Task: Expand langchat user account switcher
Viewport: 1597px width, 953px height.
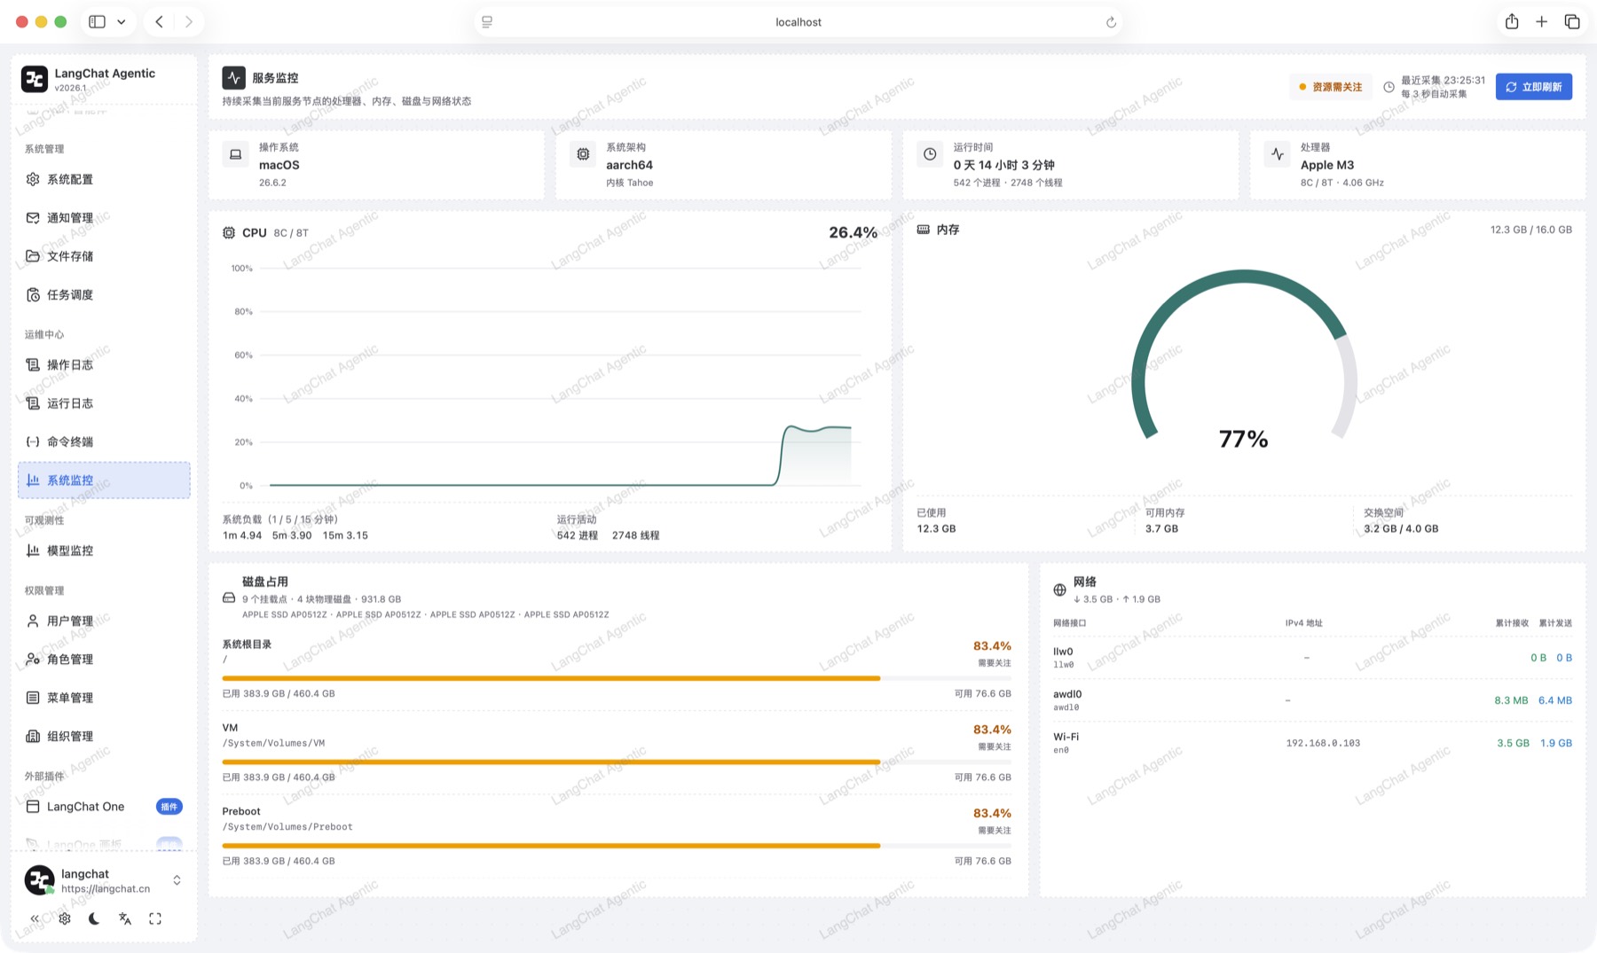Action: tap(177, 880)
